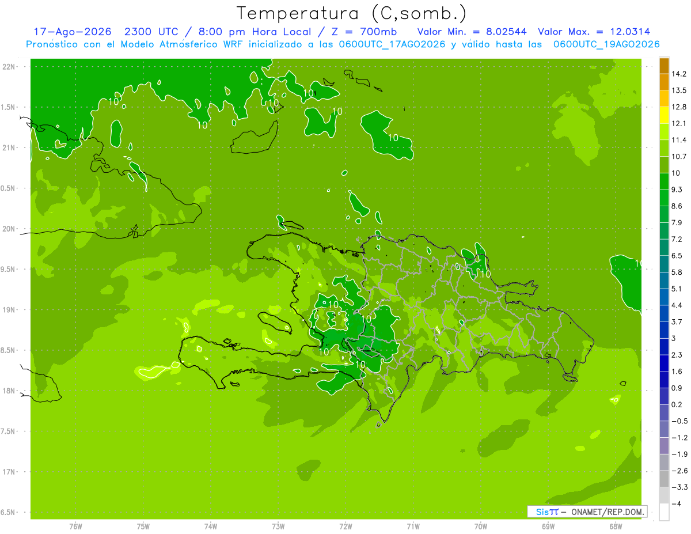Image resolution: width=691 pixels, height=534 pixels.
Task: Select the '68W' longitude axis label
Action: [616, 527]
